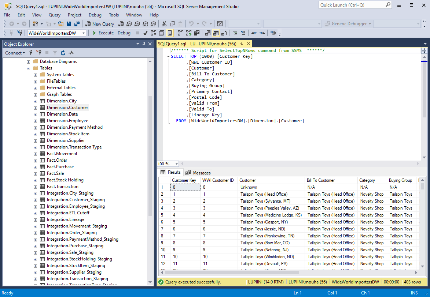Toggle Include Live Query Statistics
Screen dimensions: 430x297
pos(189,33)
